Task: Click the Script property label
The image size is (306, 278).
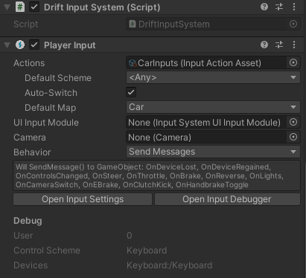Action: (x=25, y=24)
